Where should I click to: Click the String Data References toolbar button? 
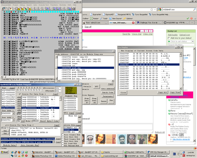[70, 9]
